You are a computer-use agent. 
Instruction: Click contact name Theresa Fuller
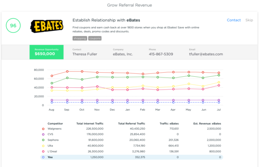coord(85,54)
